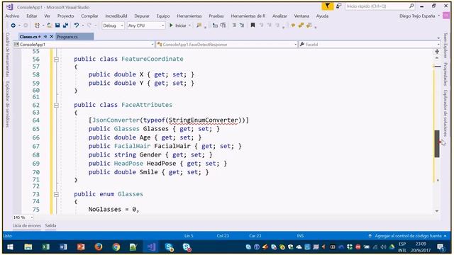Open the Salida output tab
The image size is (454, 255).
pyautogui.click(x=50, y=225)
